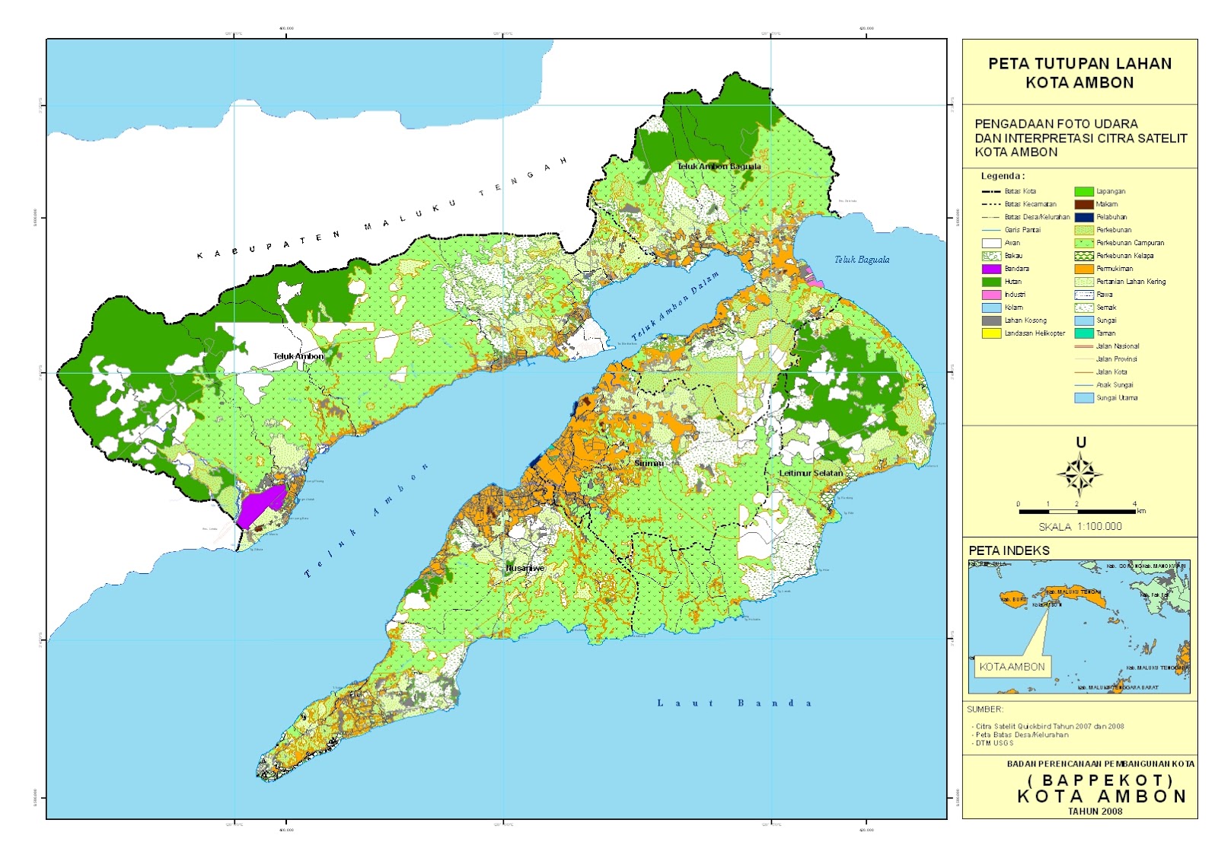The width and height of the screenshot is (1218, 861).
Task: Select the Permukiman orange legend swatch
Action: pos(1084,269)
